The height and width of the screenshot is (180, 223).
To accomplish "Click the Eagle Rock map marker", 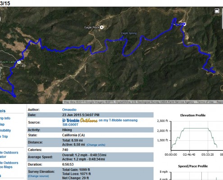I will 102,27.
